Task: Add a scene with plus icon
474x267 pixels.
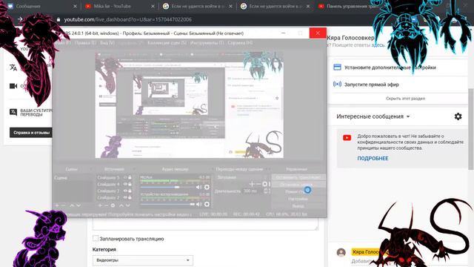Action: [x=57, y=205]
